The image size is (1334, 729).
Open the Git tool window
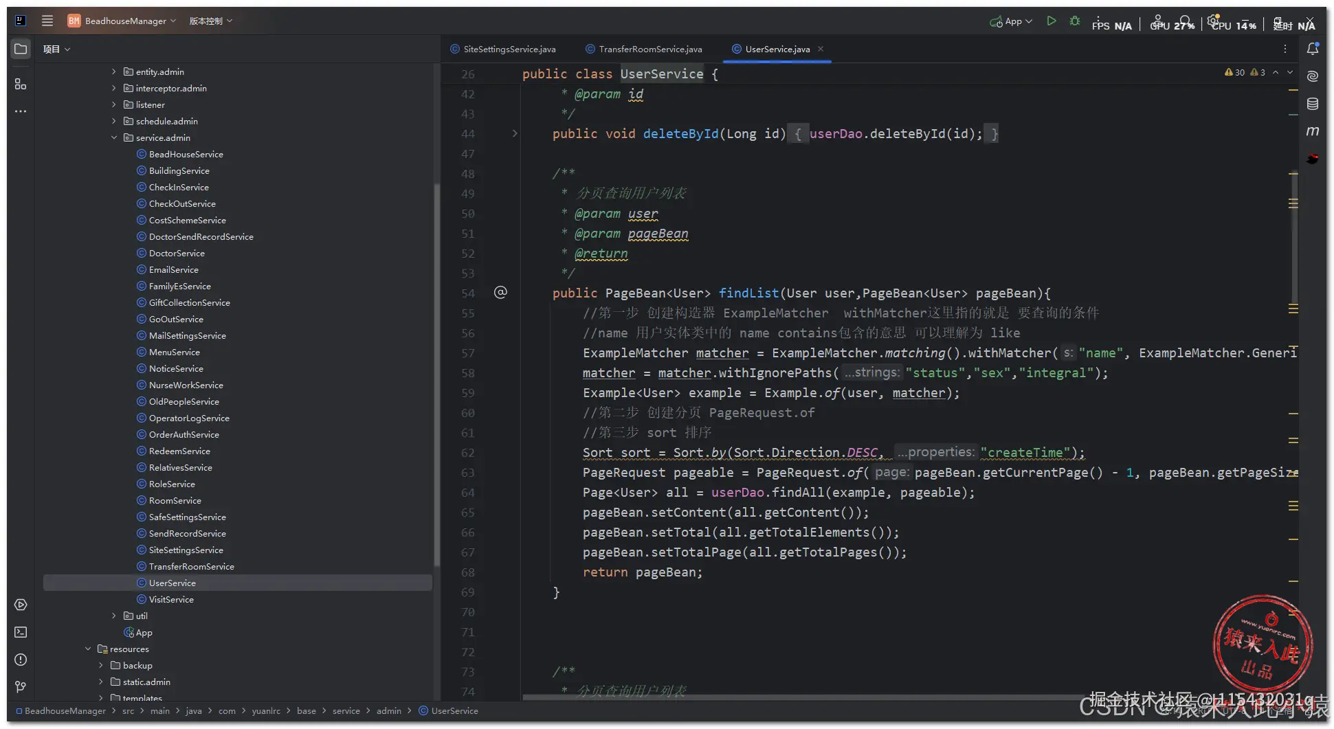(21, 687)
